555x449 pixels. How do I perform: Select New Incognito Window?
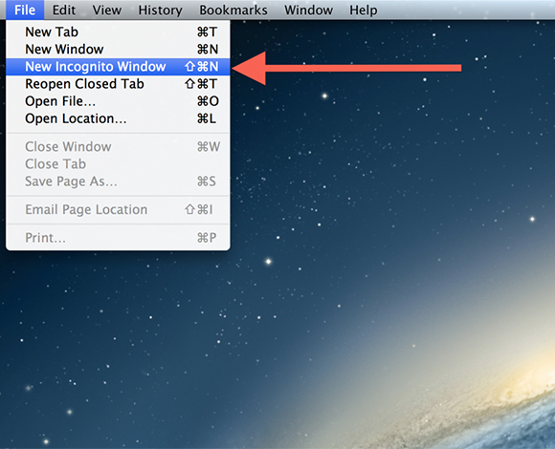pos(118,67)
